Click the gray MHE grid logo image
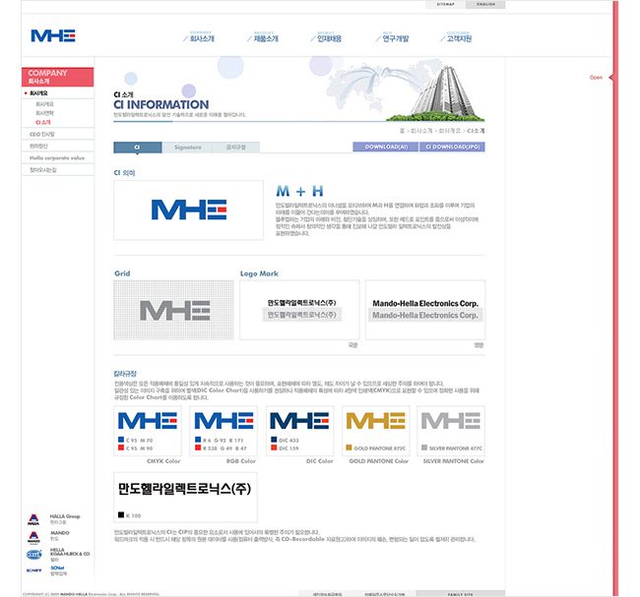The height and width of the screenshot is (597, 640). tap(174, 311)
